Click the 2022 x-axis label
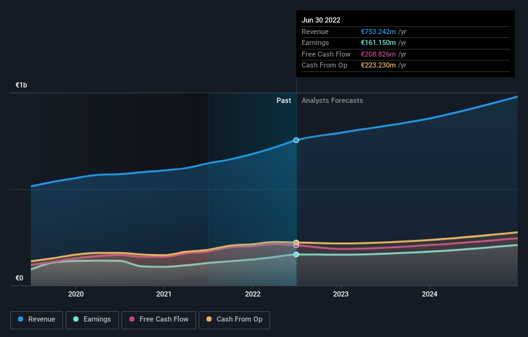Image resolution: width=528 pixels, height=337 pixels. pyautogui.click(x=253, y=294)
